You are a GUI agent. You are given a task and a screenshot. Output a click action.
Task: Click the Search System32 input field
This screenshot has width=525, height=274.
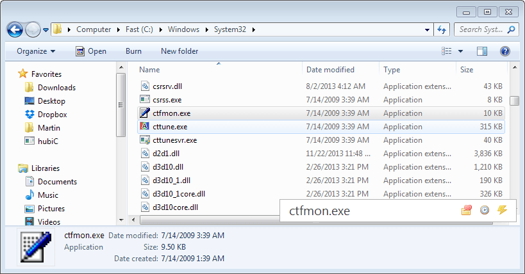481,29
